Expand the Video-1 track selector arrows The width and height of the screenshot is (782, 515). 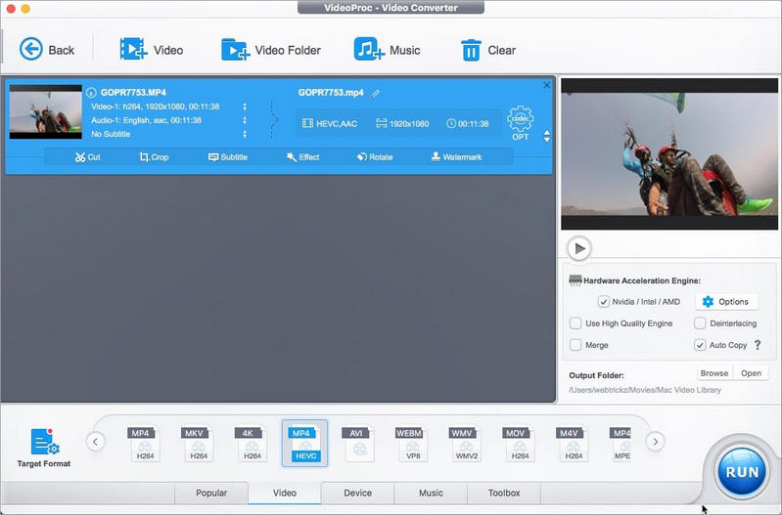pyautogui.click(x=245, y=107)
